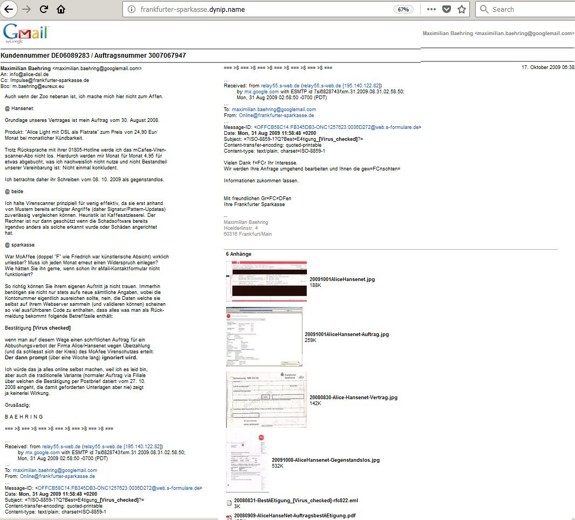Click the rfc822.eml attachment file icon

[x=229, y=503]
